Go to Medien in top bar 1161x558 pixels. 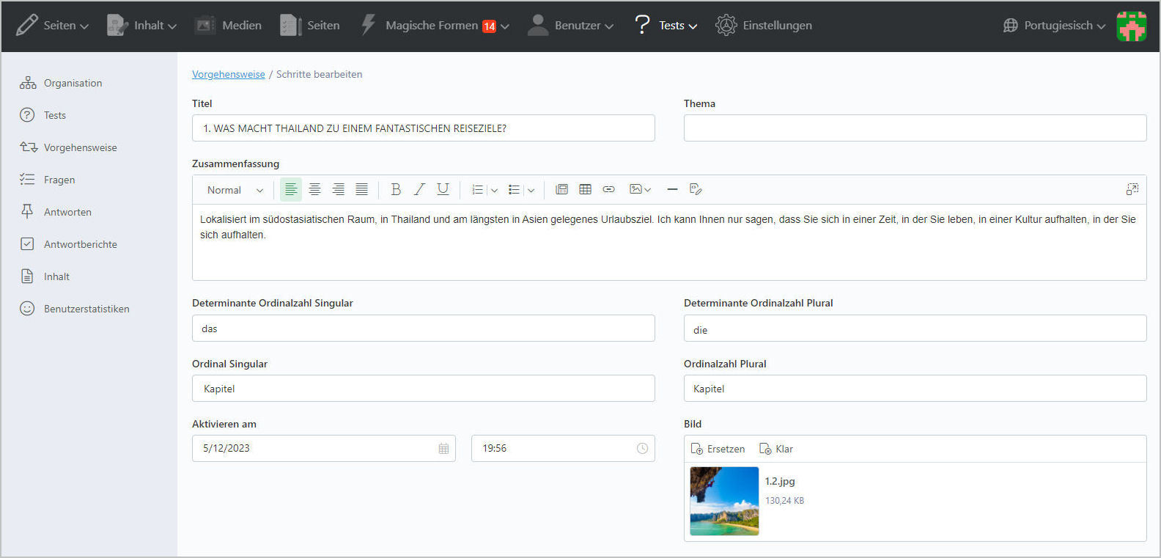point(228,26)
